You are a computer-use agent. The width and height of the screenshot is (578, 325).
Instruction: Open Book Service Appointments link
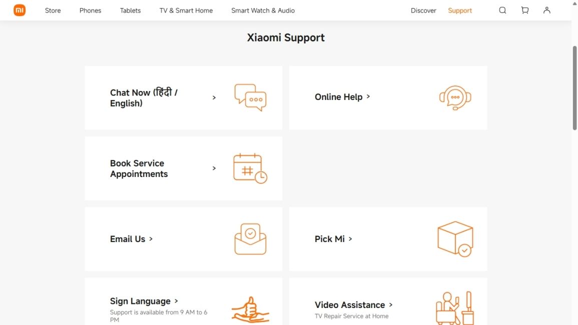pos(139,168)
